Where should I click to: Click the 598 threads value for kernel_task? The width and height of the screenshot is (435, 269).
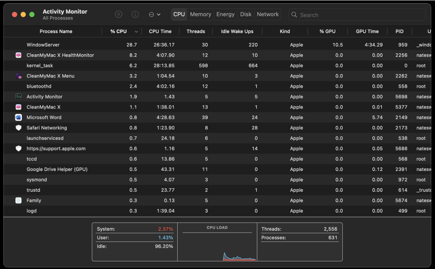point(204,66)
